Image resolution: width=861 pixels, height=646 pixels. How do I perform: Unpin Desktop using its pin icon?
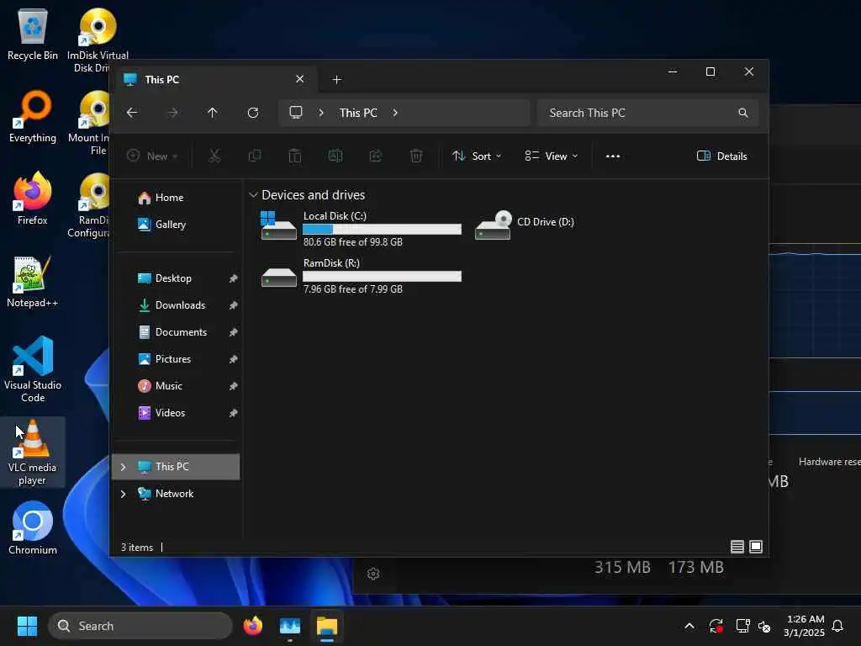pyautogui.click(x=234, y=278)
